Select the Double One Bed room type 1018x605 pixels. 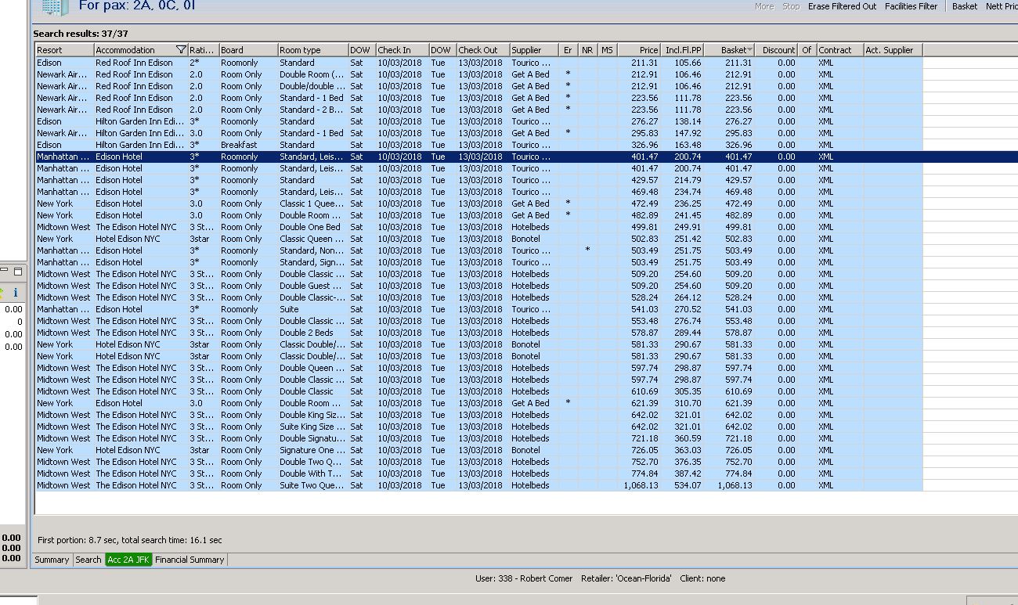313,227
